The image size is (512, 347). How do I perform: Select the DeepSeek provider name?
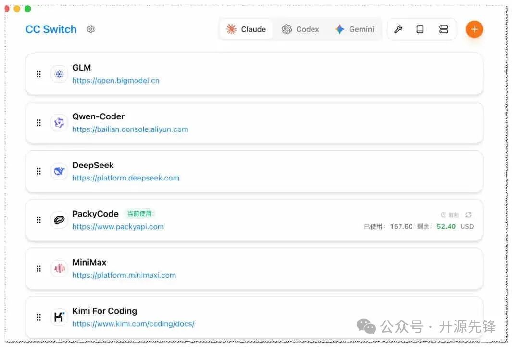click(x=93, y=166)
